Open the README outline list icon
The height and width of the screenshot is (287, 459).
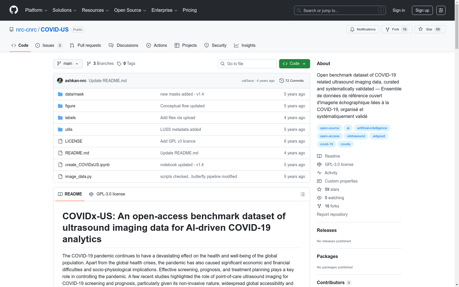(302, 194)
